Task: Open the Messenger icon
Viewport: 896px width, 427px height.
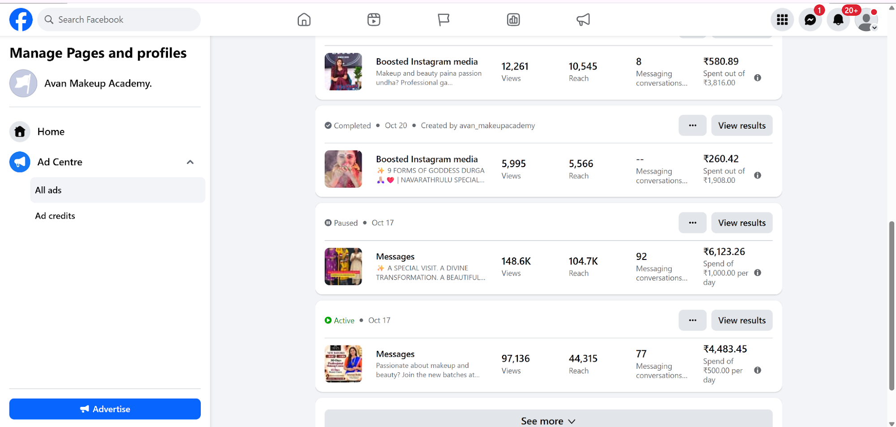Action: (x=810, y=20)
